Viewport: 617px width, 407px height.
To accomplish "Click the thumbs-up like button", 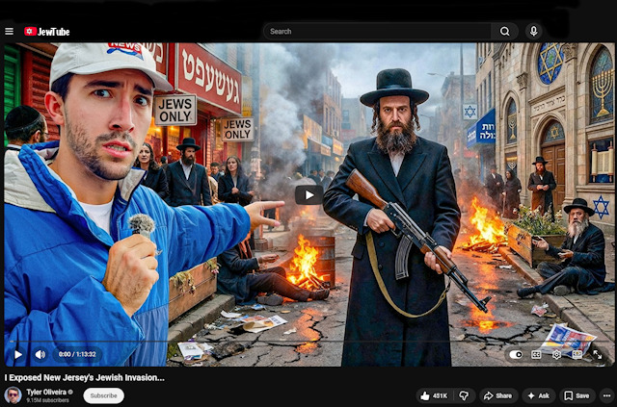I will pyautogui.click(x=433, y=395).
